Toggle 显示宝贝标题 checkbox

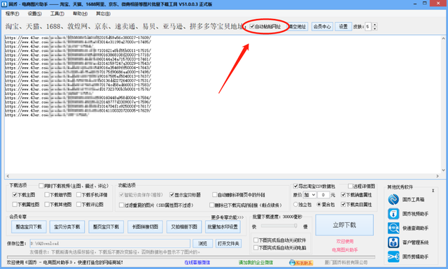click(171, 195)
